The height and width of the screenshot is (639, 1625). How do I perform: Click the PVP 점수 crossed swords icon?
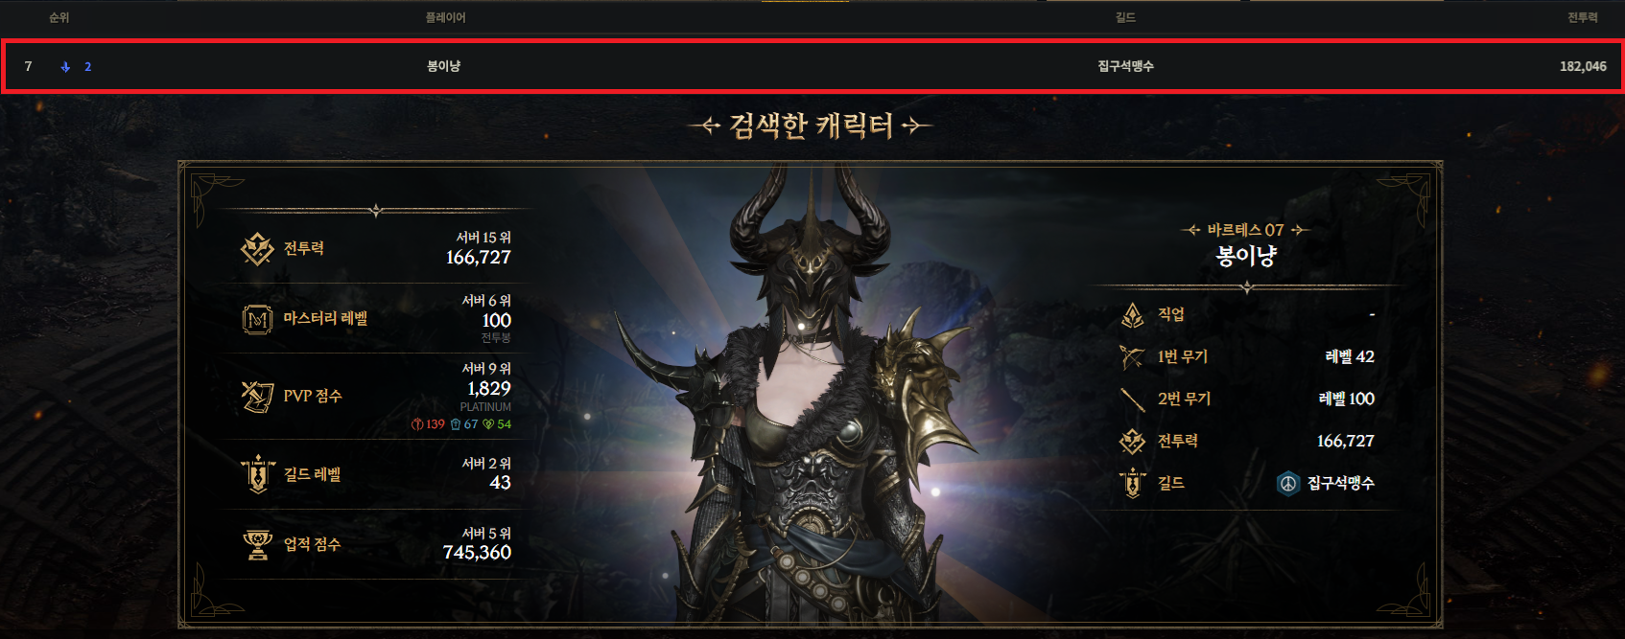257,396
